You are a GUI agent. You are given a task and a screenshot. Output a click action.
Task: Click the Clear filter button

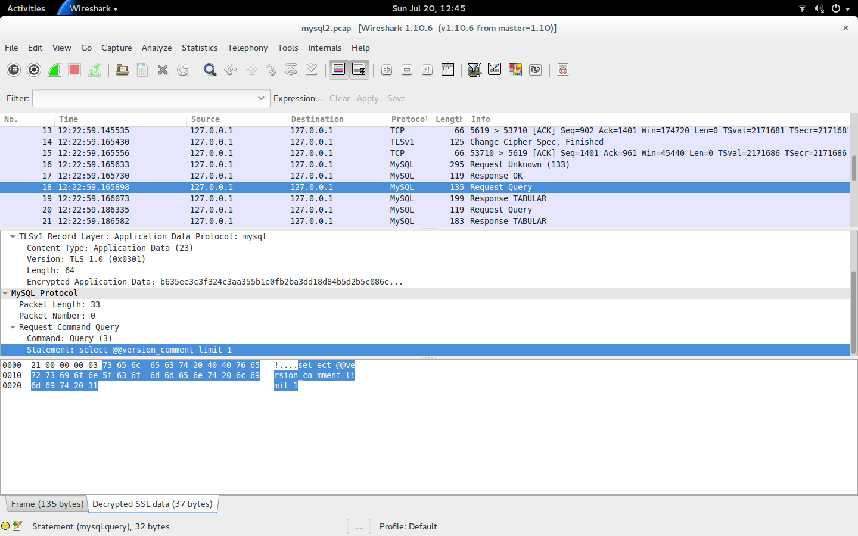coord(340,98)
